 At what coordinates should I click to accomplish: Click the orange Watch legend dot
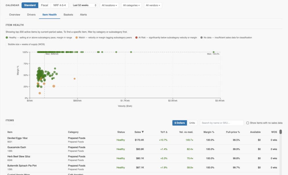point(76,37)
